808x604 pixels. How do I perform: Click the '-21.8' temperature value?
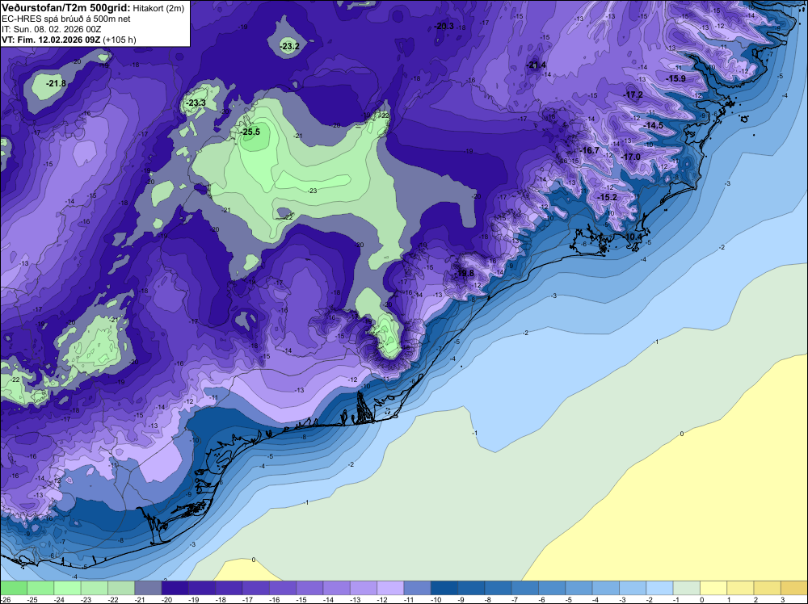pos(56,83)
